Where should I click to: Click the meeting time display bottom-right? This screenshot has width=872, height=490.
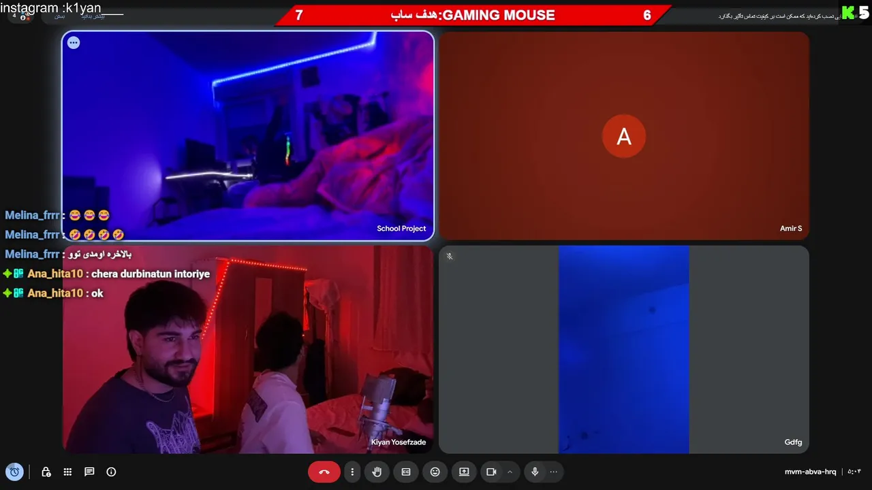[x=854, y=472]
